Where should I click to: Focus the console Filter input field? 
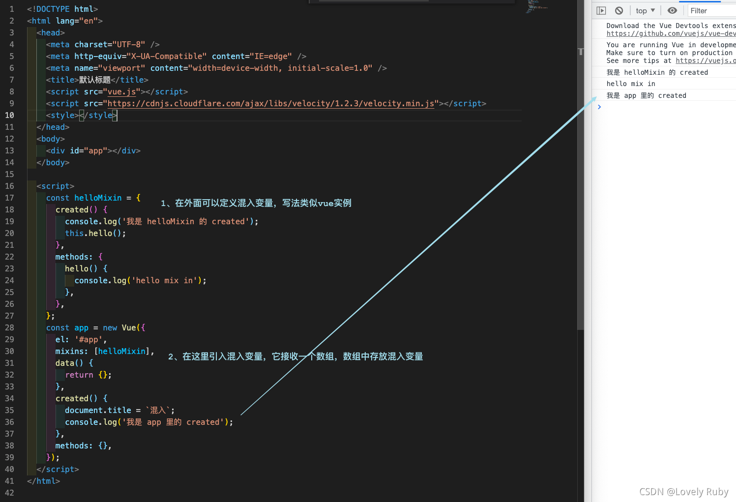[712, 10]
